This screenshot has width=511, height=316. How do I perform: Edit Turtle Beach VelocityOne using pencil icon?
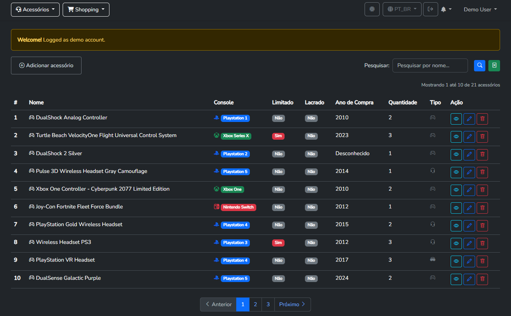pos(469,137)
